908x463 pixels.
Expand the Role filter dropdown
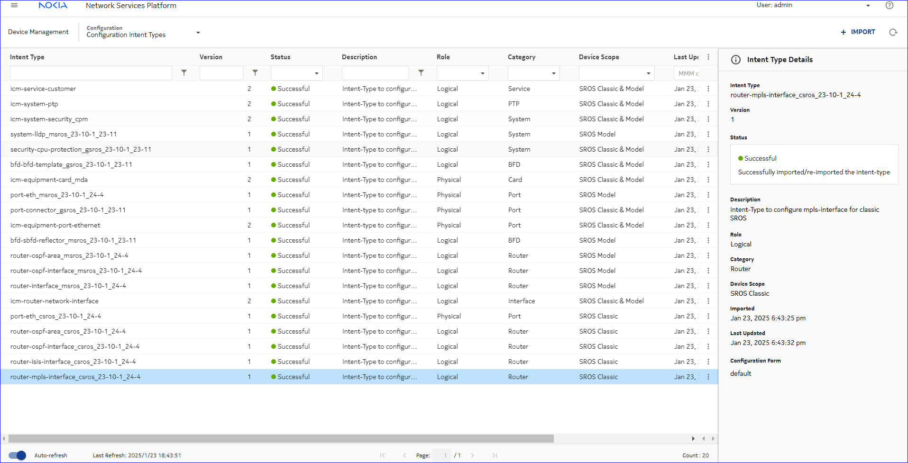[x=482, y=73]
